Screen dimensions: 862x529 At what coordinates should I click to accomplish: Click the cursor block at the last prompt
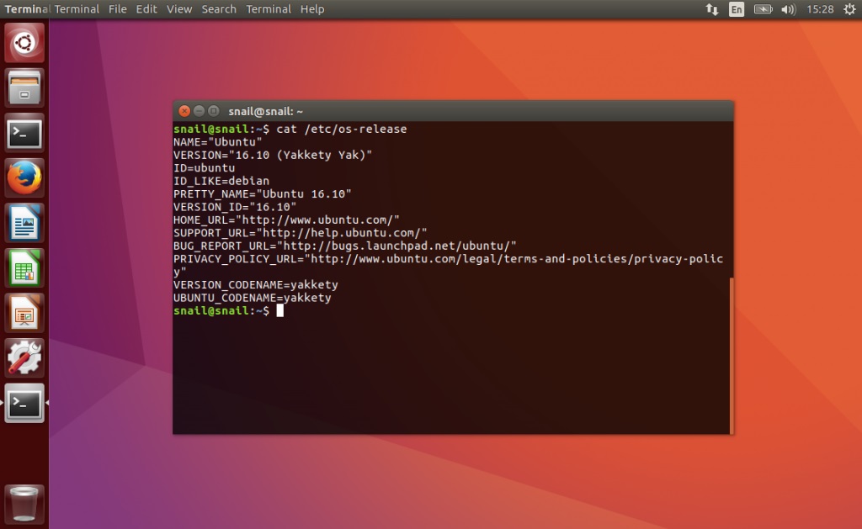[x=279, y=311]
